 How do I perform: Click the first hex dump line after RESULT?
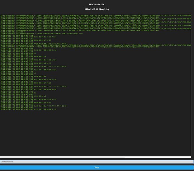17,35
